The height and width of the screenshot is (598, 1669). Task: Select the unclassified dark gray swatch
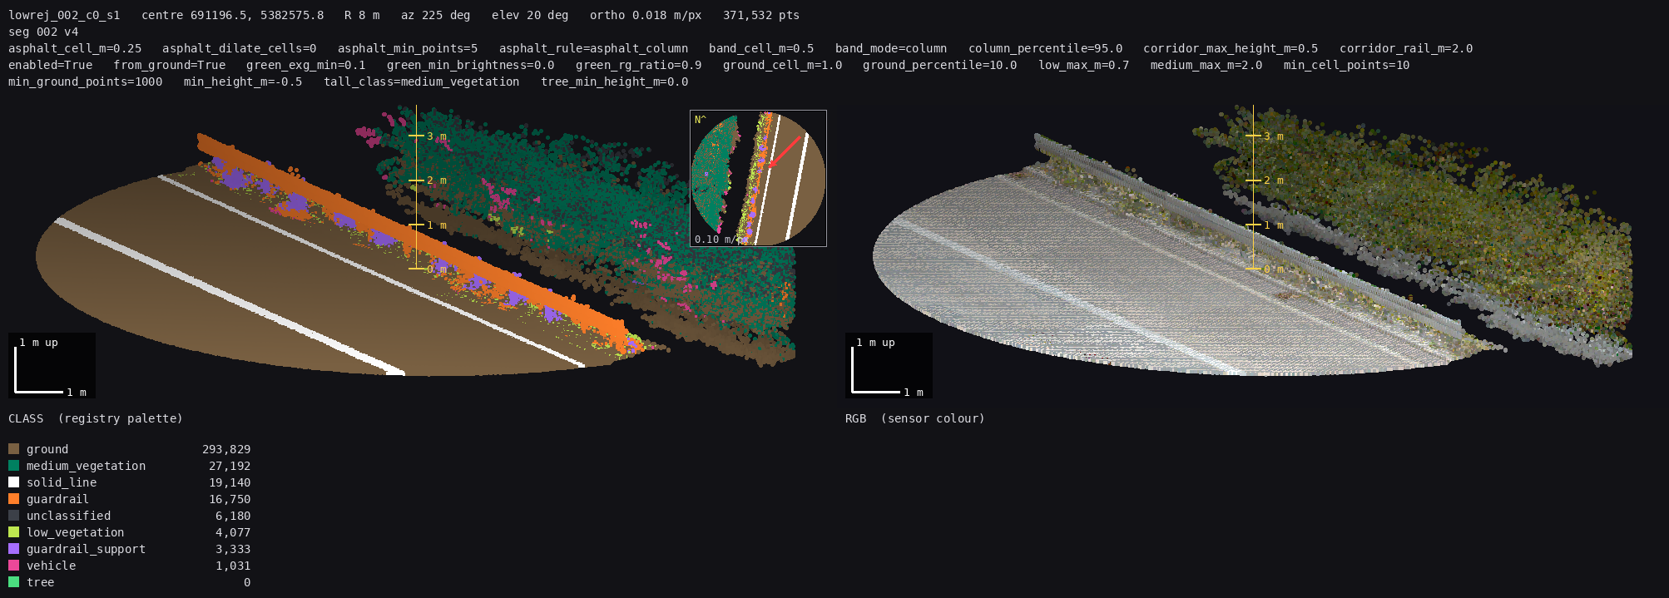(13, 516)
